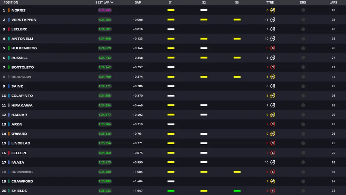Click Colapinto's medium tyre icon
Screen dimensions: 346x195
(x=273, y=96)
